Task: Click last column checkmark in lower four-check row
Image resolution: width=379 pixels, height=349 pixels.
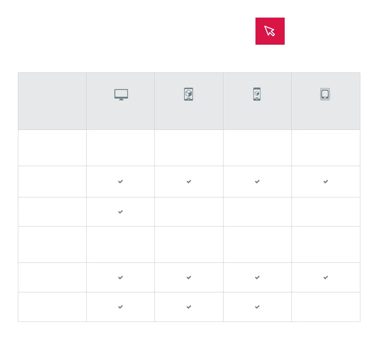Action: point(326,278)
